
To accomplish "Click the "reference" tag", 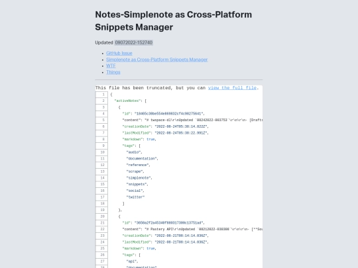I will [x=137, y=165].
